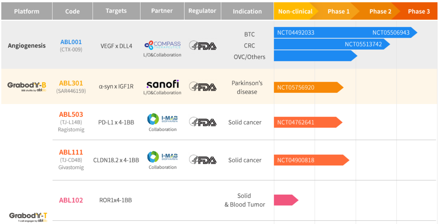Select the Non-clinical column header
Screen dimensions: 443x224
(x=295, y=11)
